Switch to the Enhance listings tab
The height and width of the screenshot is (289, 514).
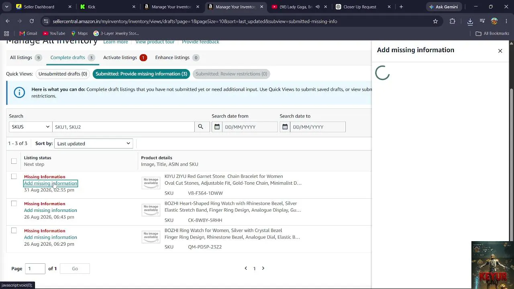coord(177,57)
